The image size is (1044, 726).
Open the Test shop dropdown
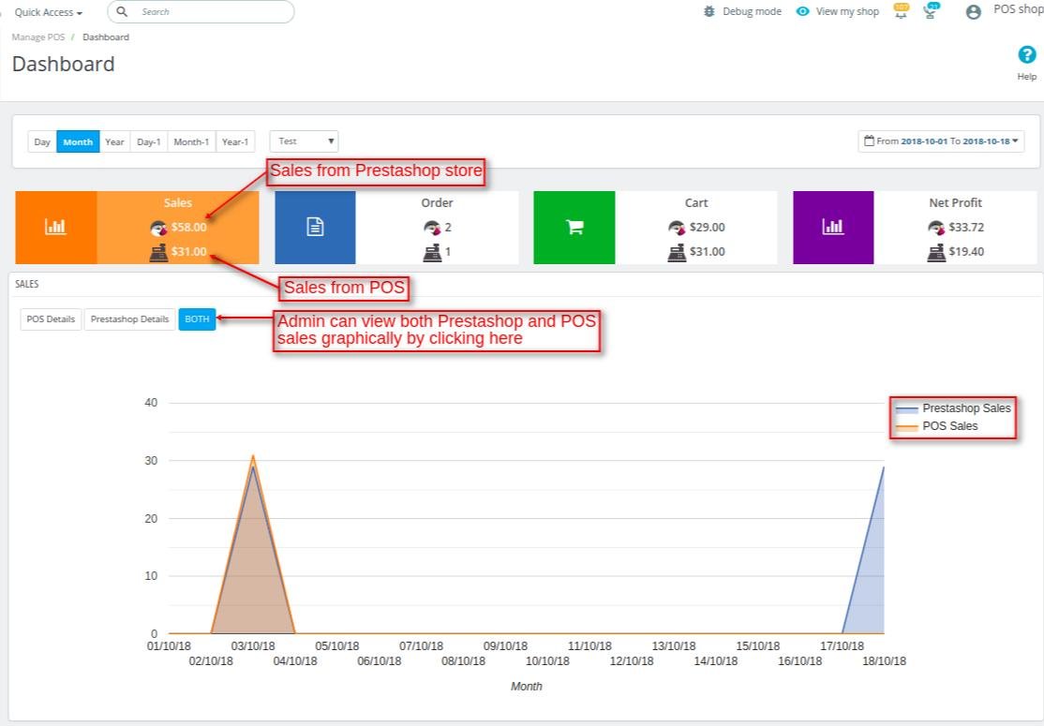coord(305,141)
